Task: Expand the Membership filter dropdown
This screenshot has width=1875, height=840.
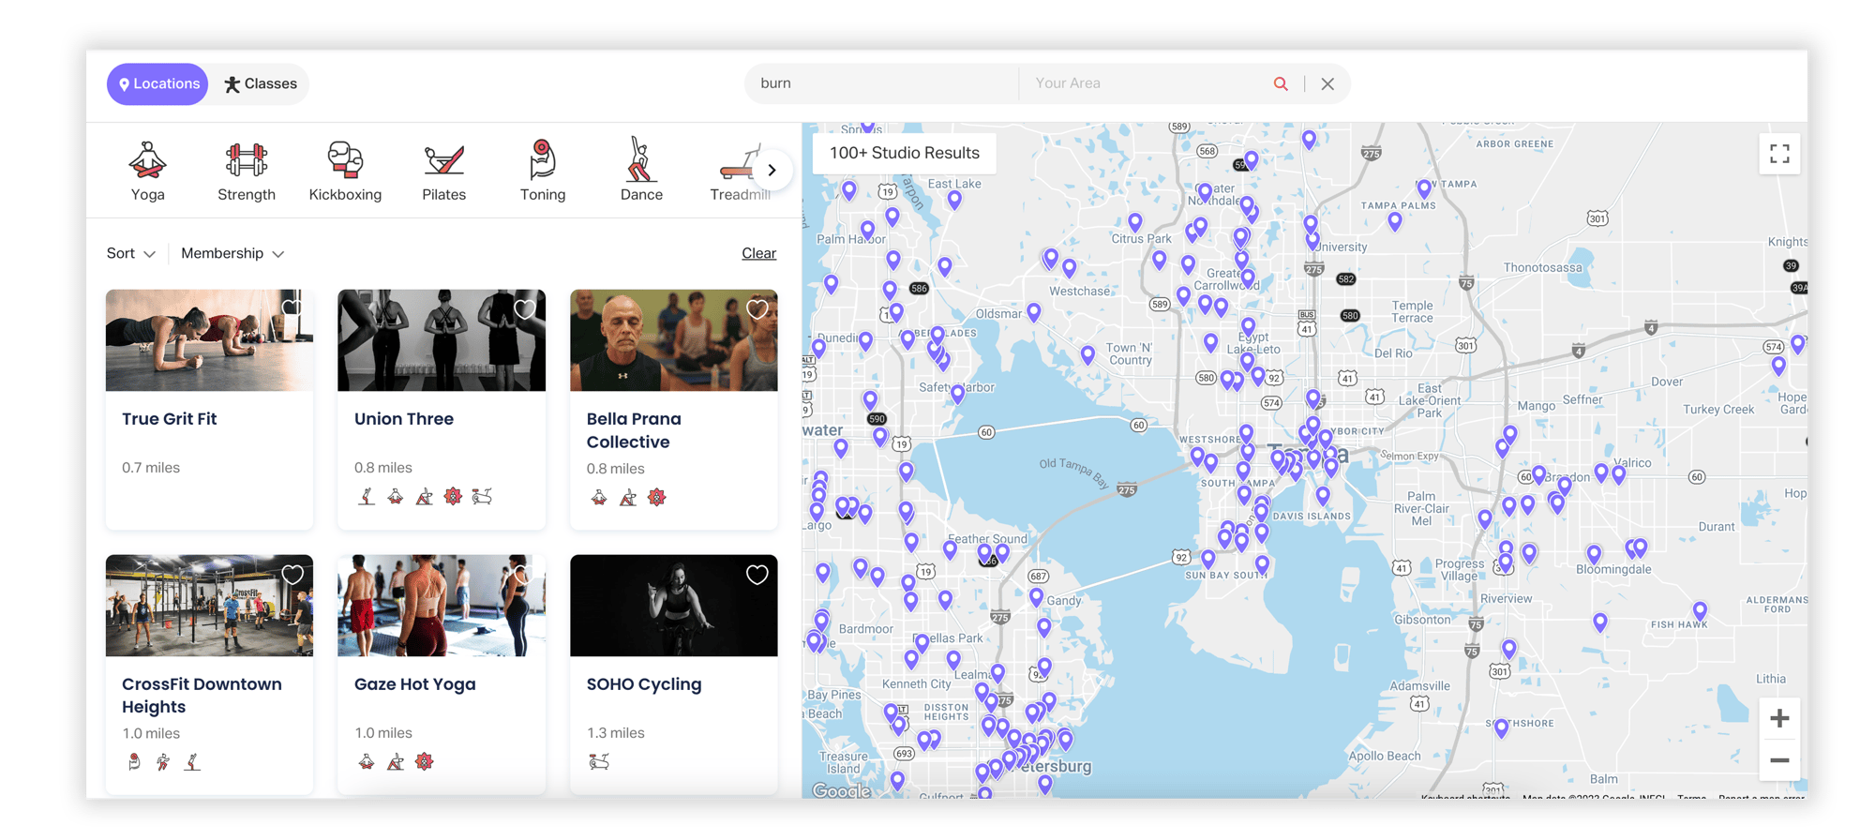Action: pos(232,253)
